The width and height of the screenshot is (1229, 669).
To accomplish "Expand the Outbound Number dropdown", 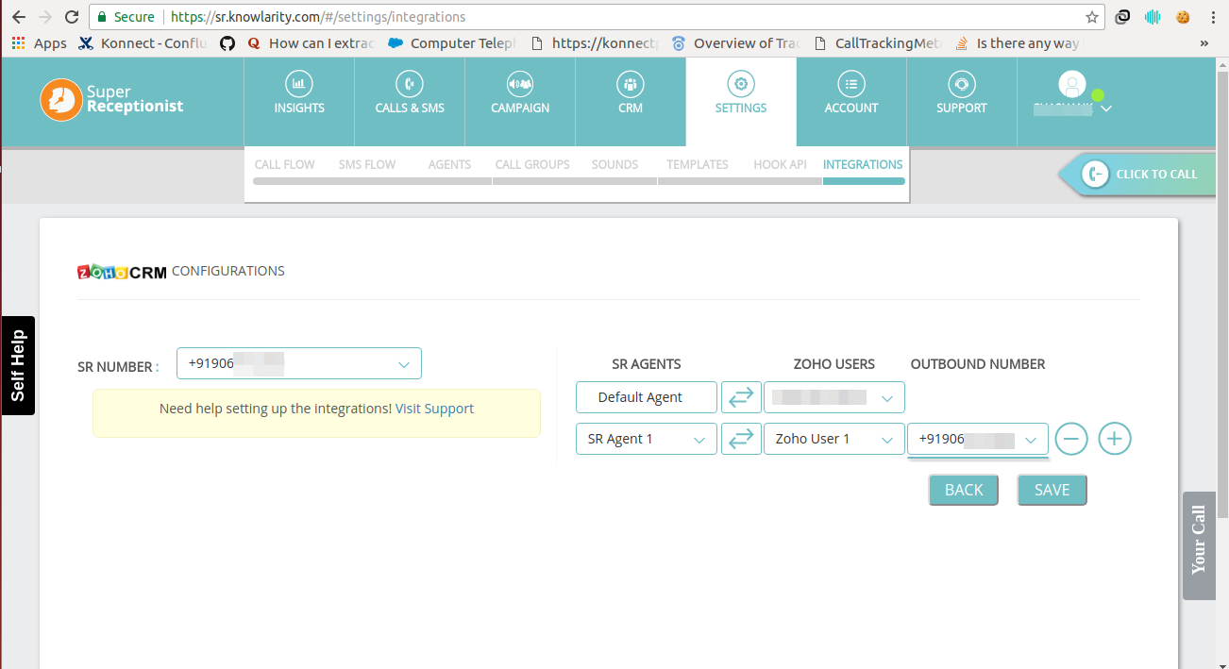I will tap(978, 439).
